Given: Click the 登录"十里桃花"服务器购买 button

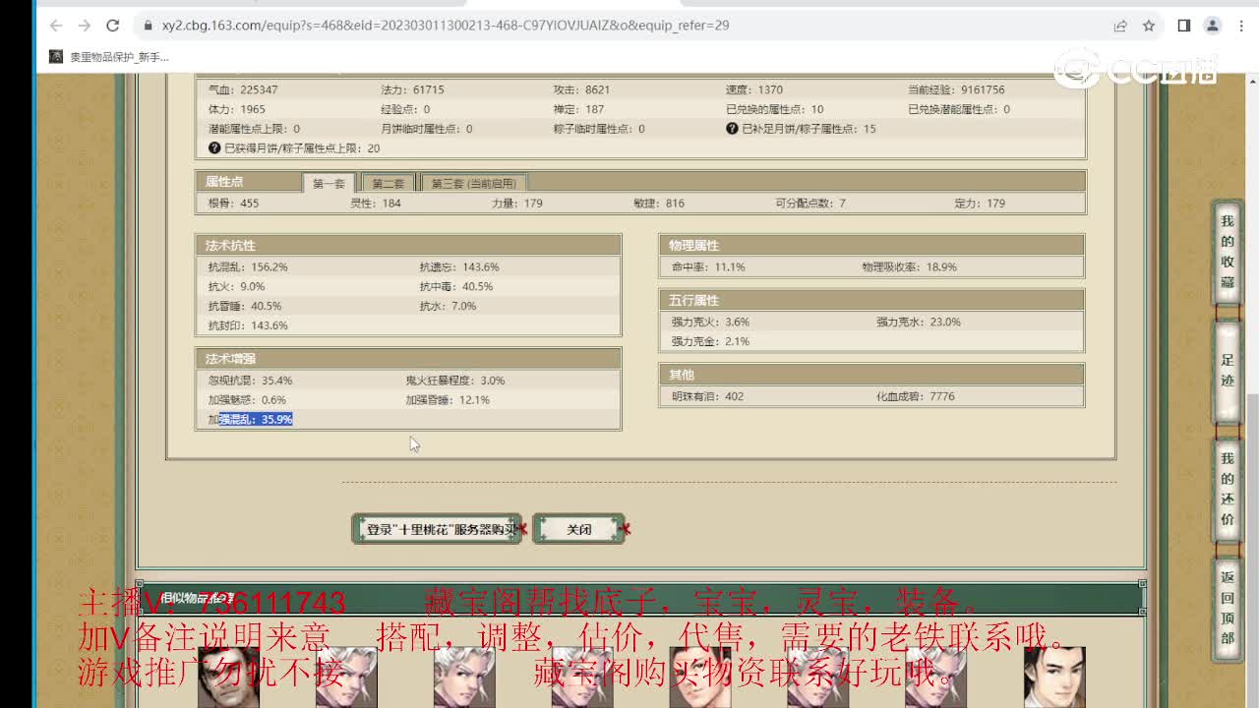Looking at the screenshot, I should pyautogui.click(x=437, y=528).
